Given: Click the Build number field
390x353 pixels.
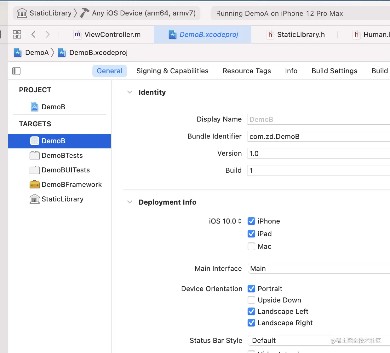Looking at the screenshot, I should (319, 171).
